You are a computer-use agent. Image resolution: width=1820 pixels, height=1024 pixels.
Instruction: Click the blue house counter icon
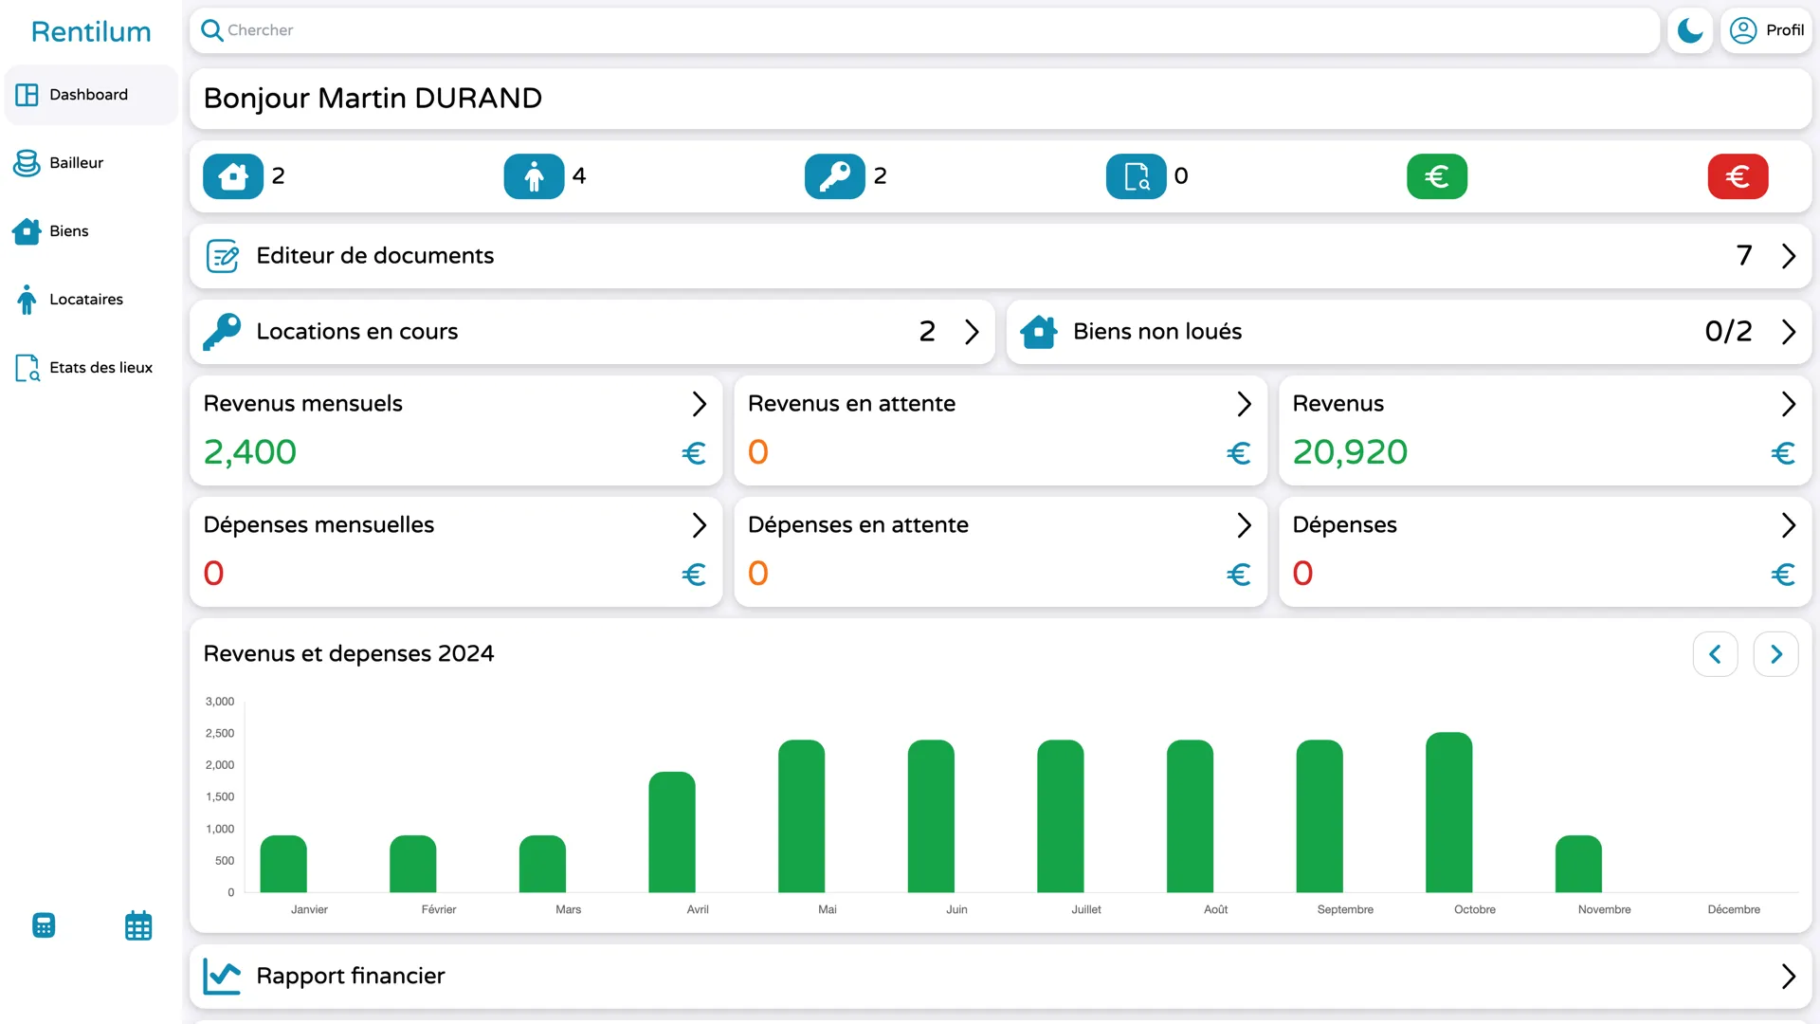coord(233,176)
